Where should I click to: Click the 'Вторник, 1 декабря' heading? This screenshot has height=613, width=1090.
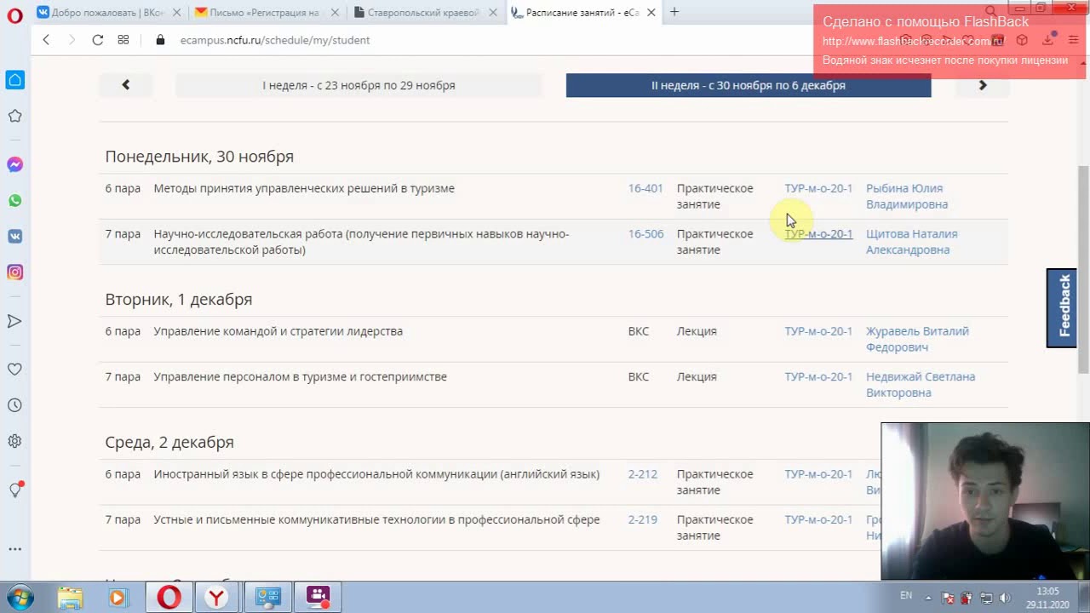click(x=179, y=300)
